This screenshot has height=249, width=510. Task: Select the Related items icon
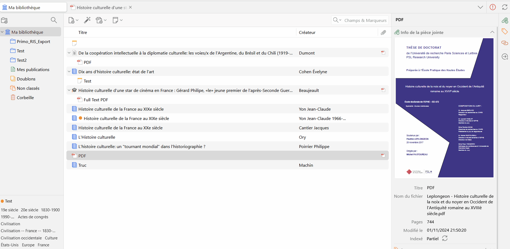pyautogui.click(x=505, y=43)
